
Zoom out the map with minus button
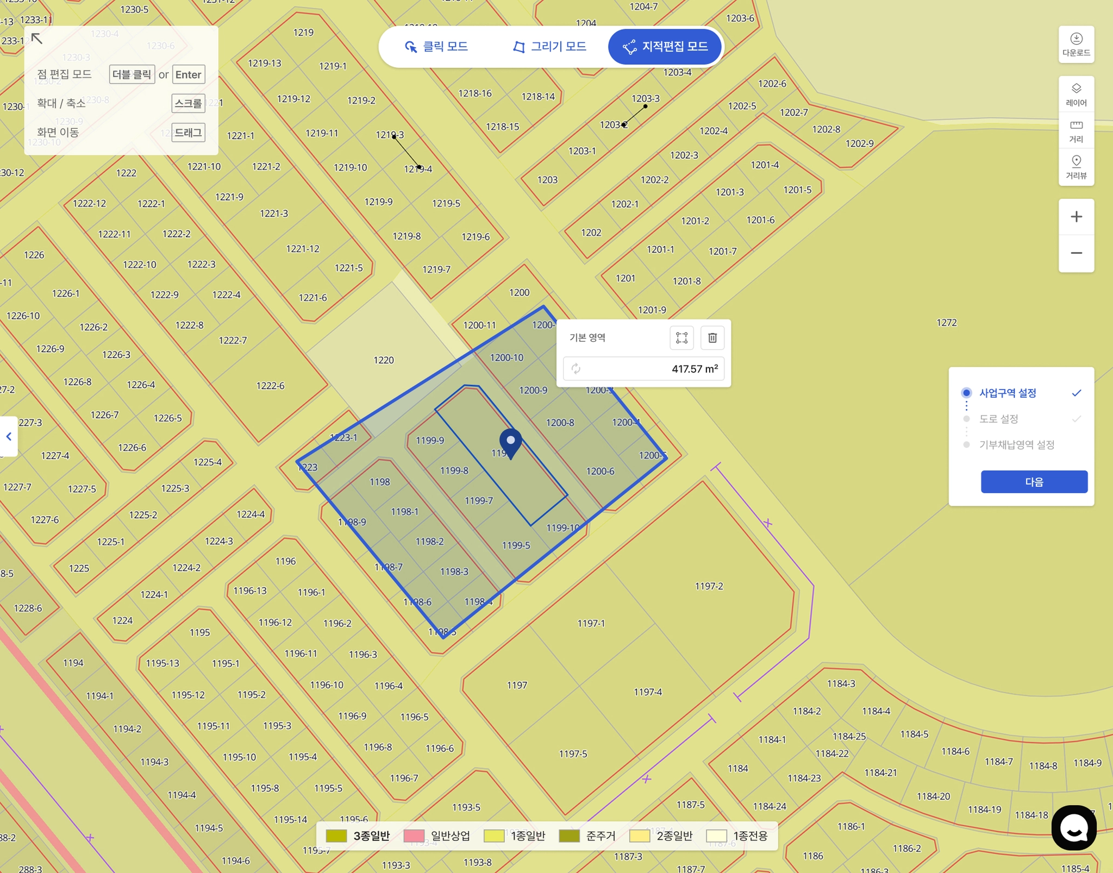(1076, 253)
